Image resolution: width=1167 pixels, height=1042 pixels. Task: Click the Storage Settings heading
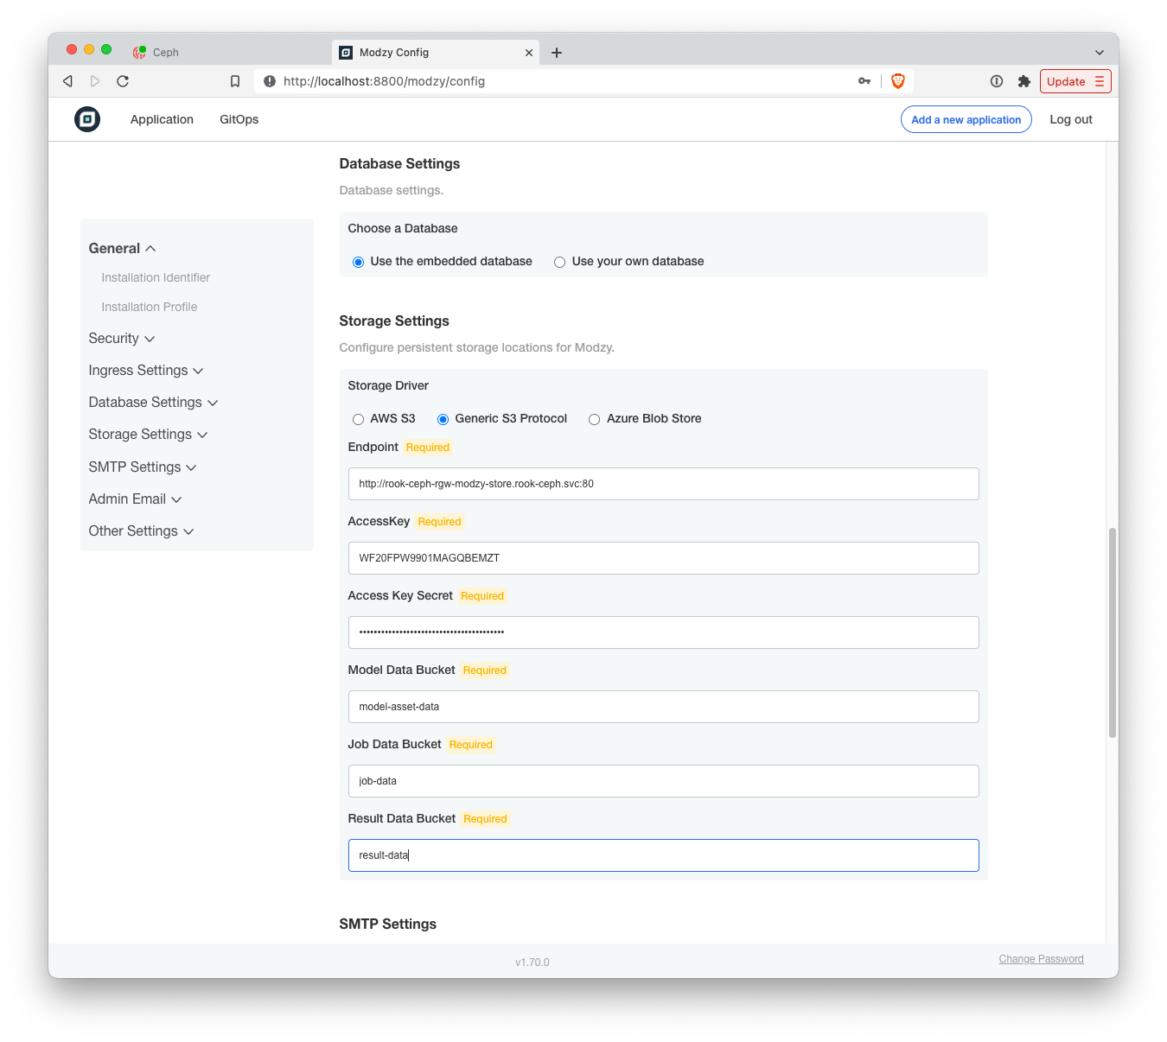pos(394,321)
